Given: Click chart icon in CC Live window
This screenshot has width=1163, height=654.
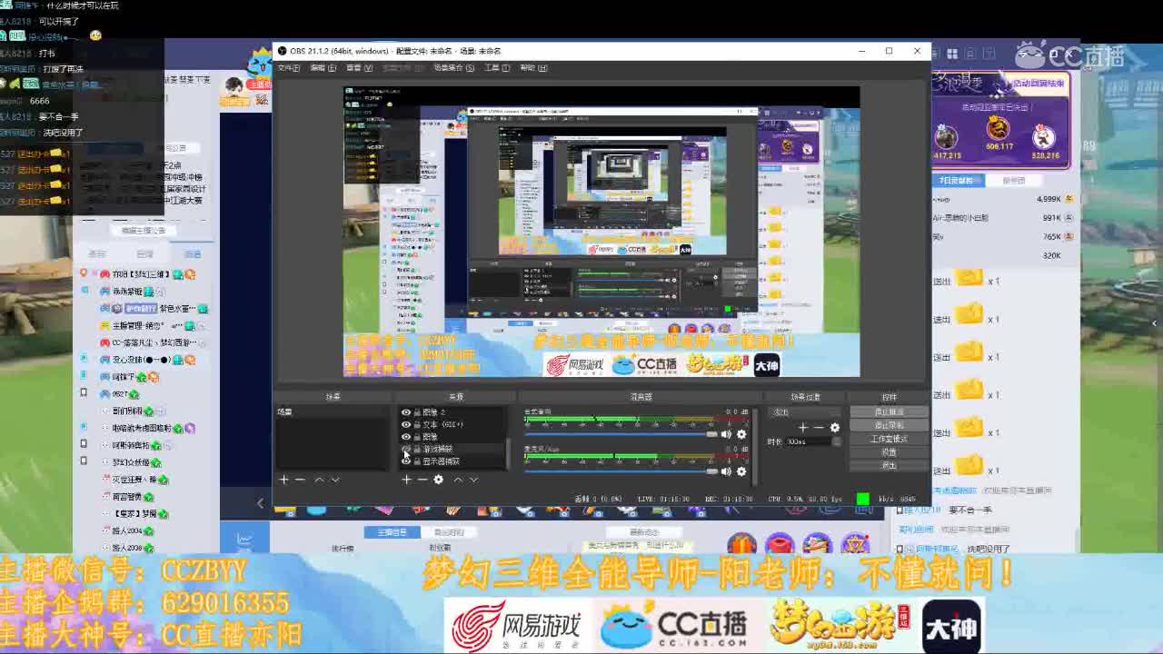Looking at the screenshot, I should [x=244, y=540].
